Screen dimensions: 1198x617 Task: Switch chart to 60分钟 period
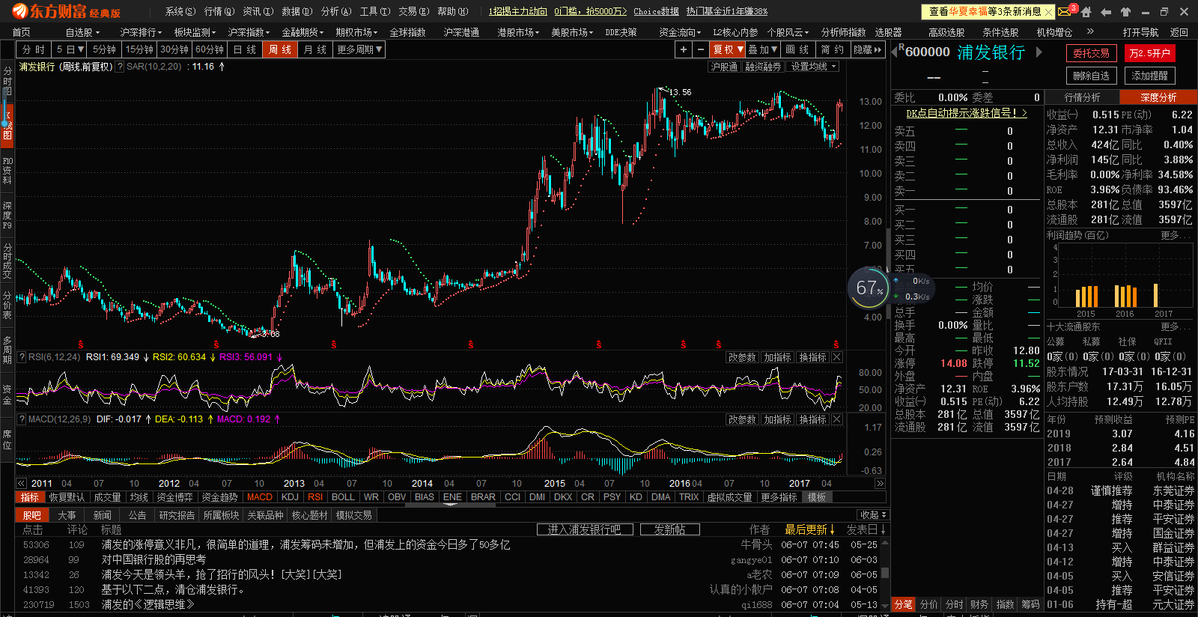coord(210,49)
